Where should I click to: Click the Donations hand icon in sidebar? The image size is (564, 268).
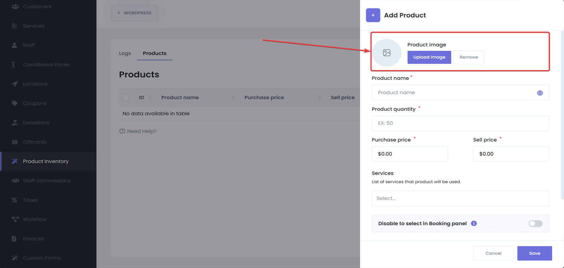(x=15, y=123)
